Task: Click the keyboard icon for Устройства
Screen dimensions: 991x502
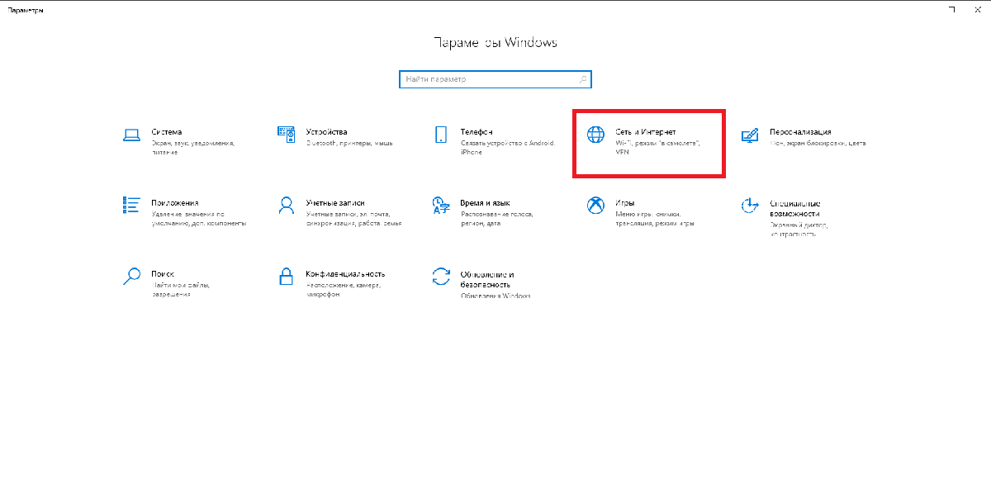Action: [286, 135]
